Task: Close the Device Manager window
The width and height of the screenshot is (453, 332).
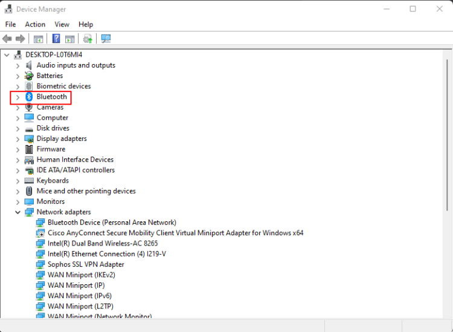Action: [440, 9]
